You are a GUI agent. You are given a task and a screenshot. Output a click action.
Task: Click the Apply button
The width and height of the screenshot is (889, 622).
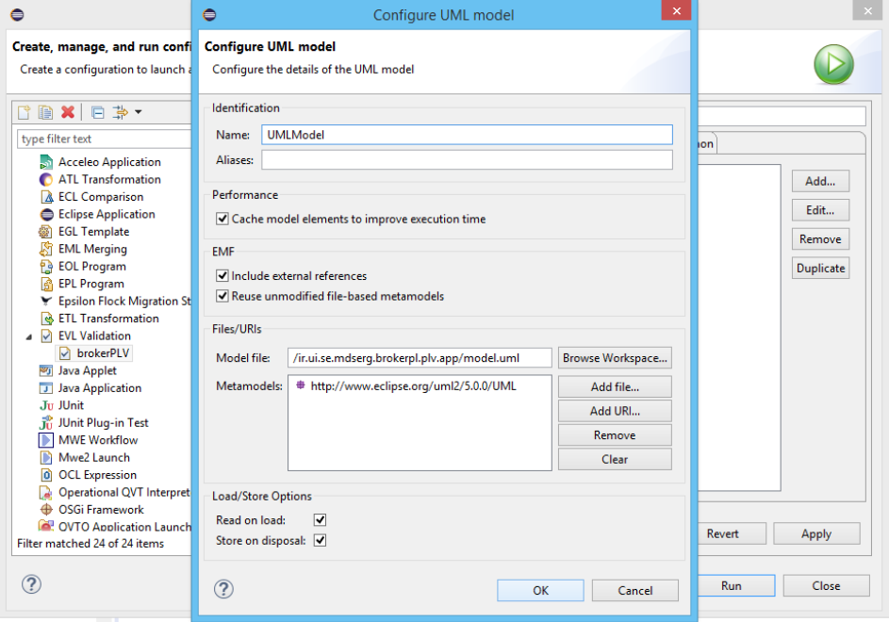click(x=816, y=533)
